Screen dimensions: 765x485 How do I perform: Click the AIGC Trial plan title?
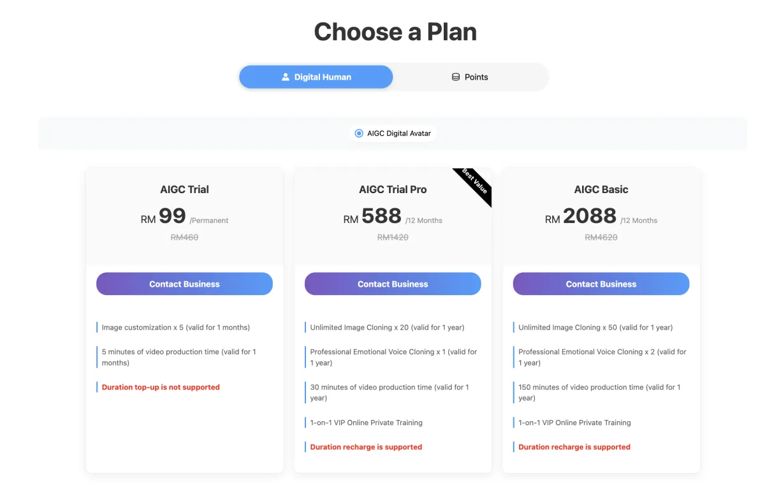coord(184,189)
